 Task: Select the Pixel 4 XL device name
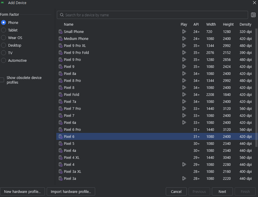[x=72, y=157]
